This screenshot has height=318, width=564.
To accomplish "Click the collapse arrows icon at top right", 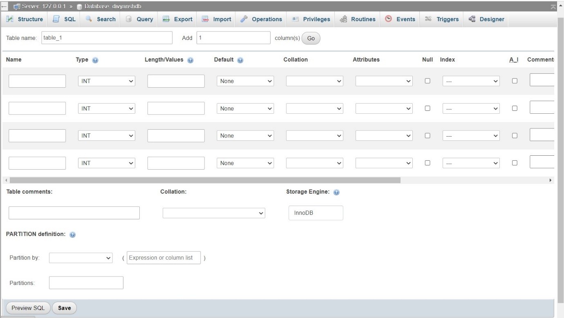I will (553, 7).
